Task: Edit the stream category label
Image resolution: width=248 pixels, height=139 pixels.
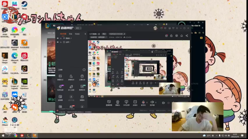Action: (98, 37)
